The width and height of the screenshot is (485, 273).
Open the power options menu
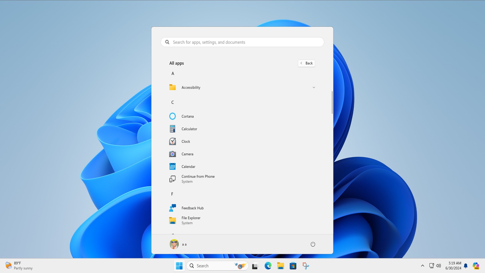(313, 244)
